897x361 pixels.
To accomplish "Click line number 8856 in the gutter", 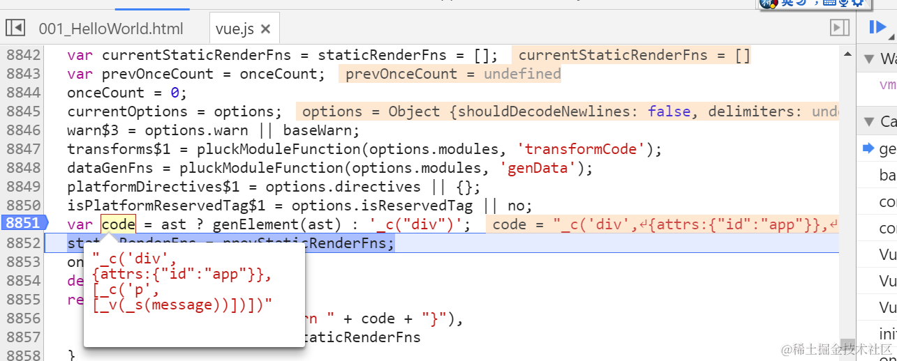I will [24, 318].
